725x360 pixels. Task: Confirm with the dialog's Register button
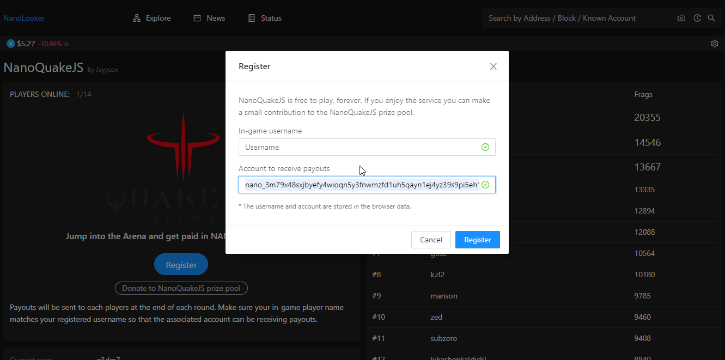coord(478,240)
